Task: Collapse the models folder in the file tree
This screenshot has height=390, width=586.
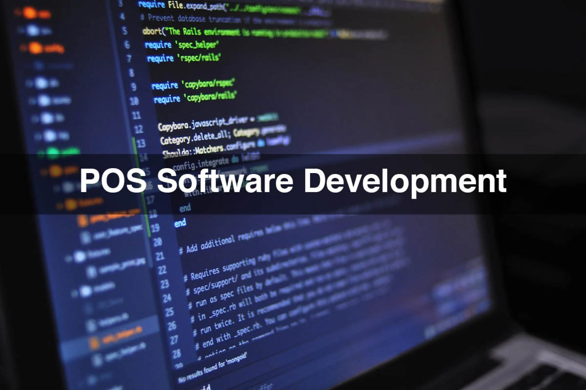Action: [74, 294]
